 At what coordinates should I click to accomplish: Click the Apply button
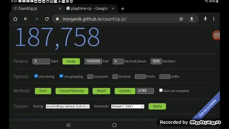pyautogui.click(x=157, y=106)
